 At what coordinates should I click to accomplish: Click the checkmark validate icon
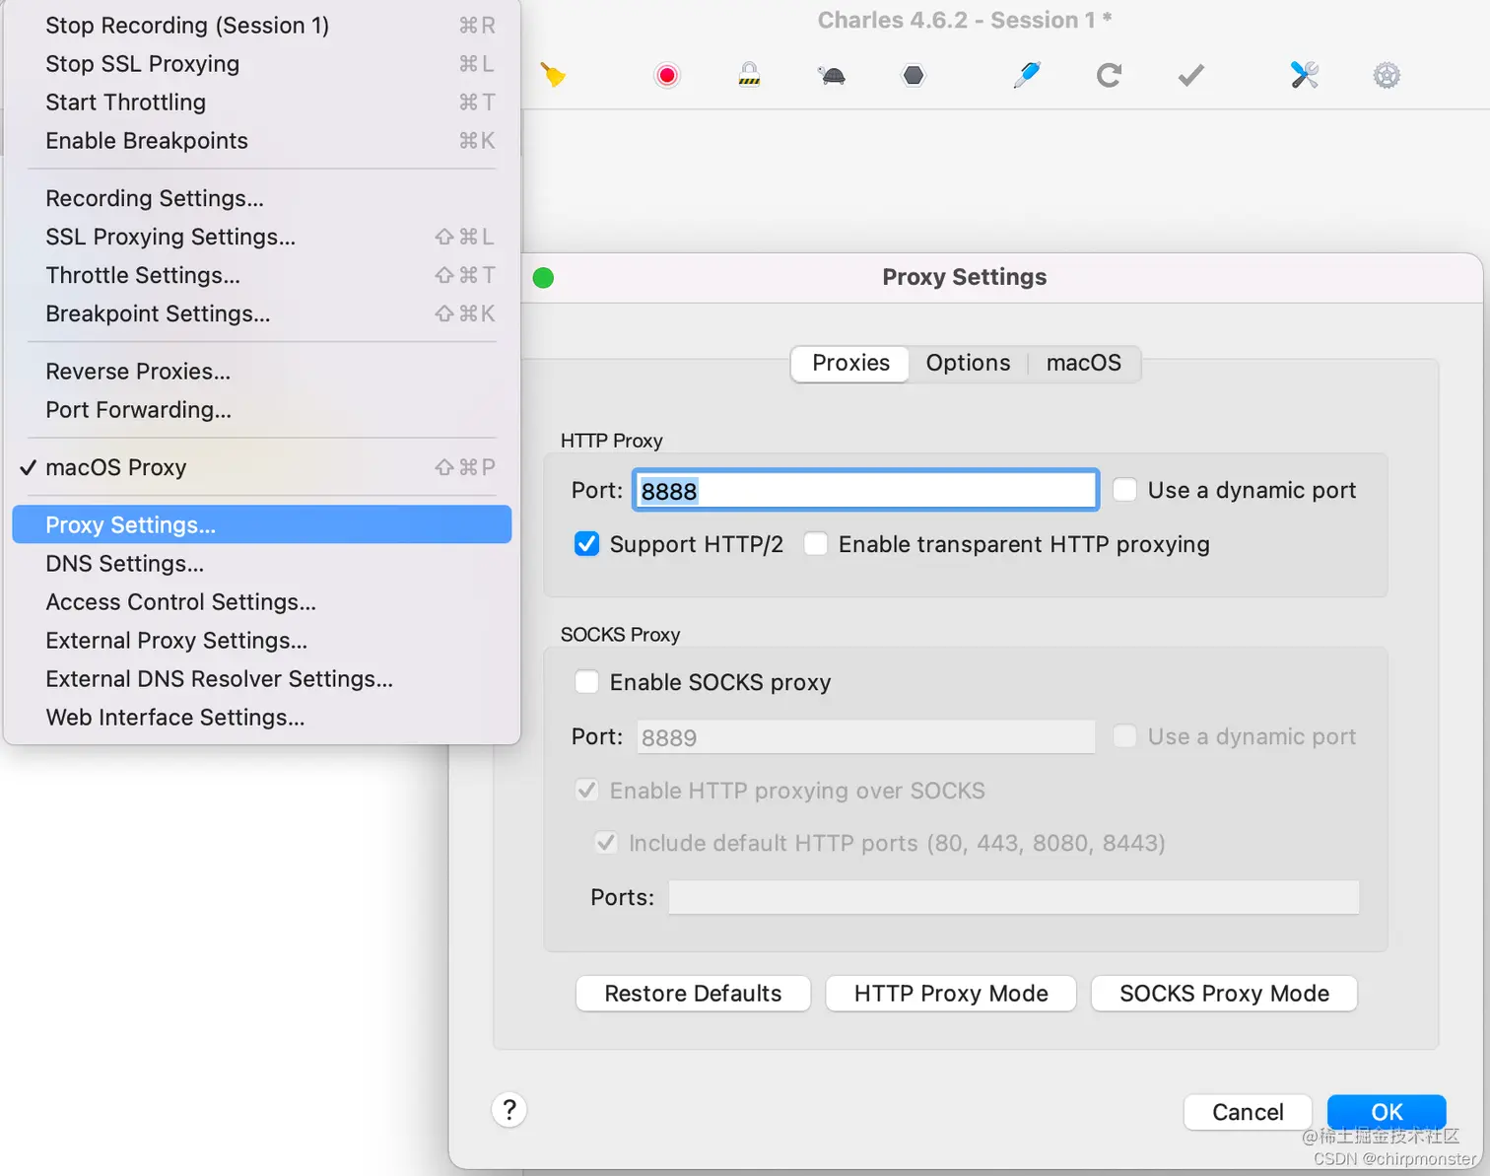click(x=1191, y=75)
